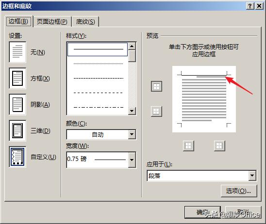Toggle the left border button below preview

[188, 145]
